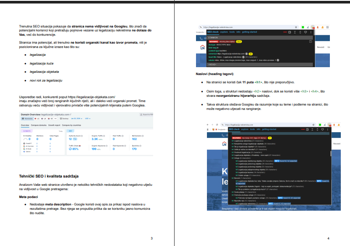Screen dimensions: 350x246
Task: Click the heart icon in upper SEO panel
Action: pos(306,32)
